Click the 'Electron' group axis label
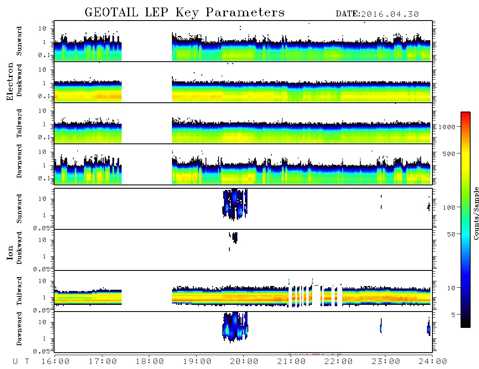The width and height of the screenshot is (479, 369). click(10, 81)
